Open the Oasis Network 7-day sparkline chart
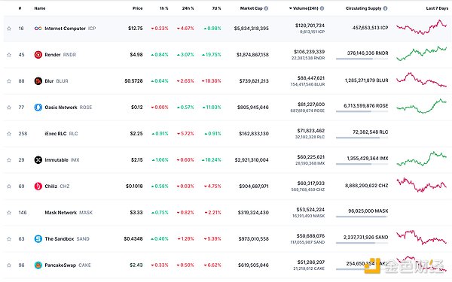This screenshot has height=282, width=452. (421, 106)
